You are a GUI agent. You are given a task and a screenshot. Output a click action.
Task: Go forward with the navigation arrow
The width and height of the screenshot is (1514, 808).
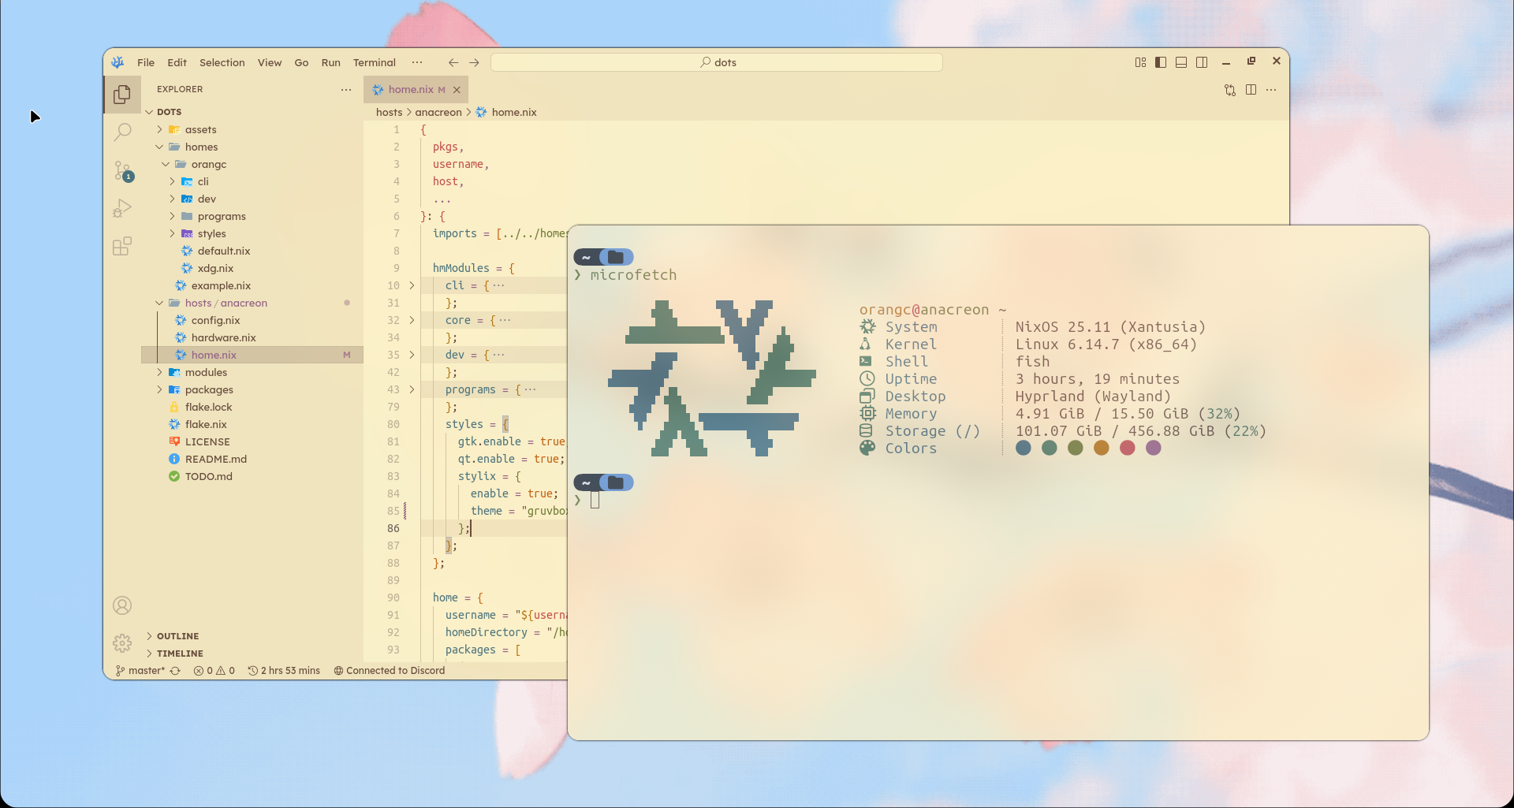pos(474,62)
